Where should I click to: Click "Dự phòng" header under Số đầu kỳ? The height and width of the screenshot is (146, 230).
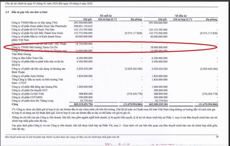tap(211, 19)
